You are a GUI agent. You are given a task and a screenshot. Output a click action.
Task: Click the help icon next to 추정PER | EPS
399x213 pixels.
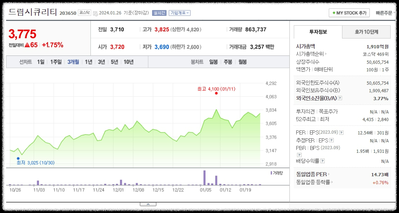click(331, 140)
